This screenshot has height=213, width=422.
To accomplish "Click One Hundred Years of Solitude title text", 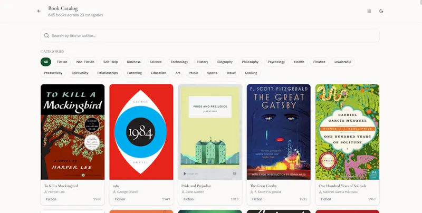I will pyautogui.click(x=342, y=186).
